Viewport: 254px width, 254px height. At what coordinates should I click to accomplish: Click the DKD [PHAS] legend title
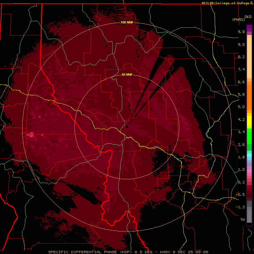(x=242, y=18)
